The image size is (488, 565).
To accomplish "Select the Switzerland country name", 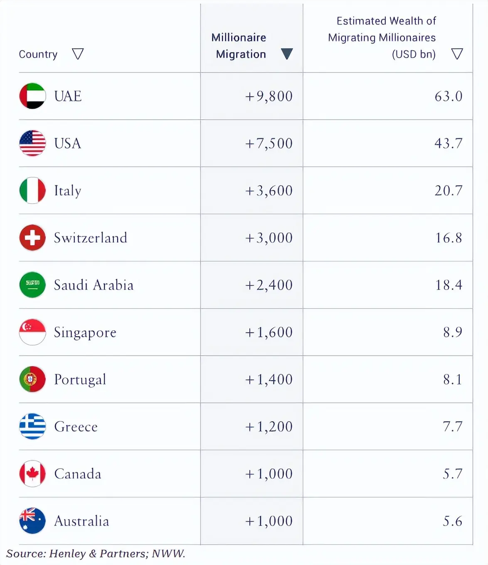I will pos(91,238).
